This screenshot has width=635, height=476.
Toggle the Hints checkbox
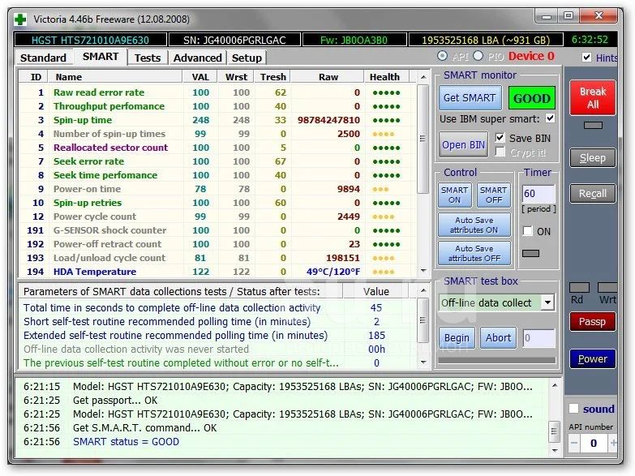[587, 58]
